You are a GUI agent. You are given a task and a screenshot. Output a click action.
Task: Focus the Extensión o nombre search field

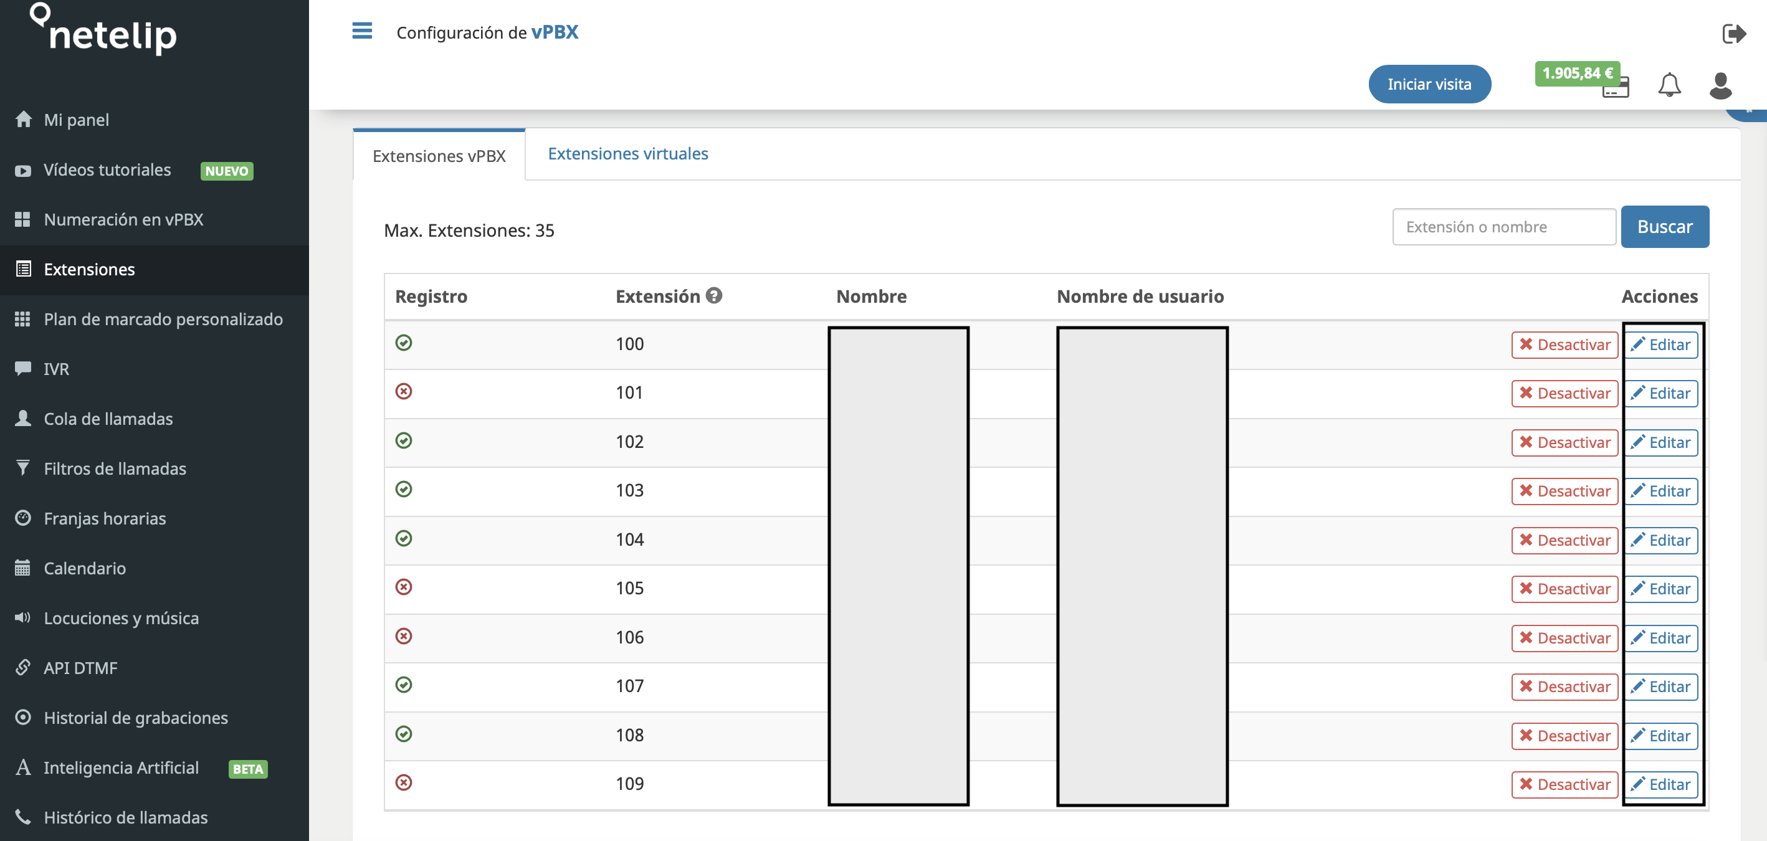[1504, 227]
